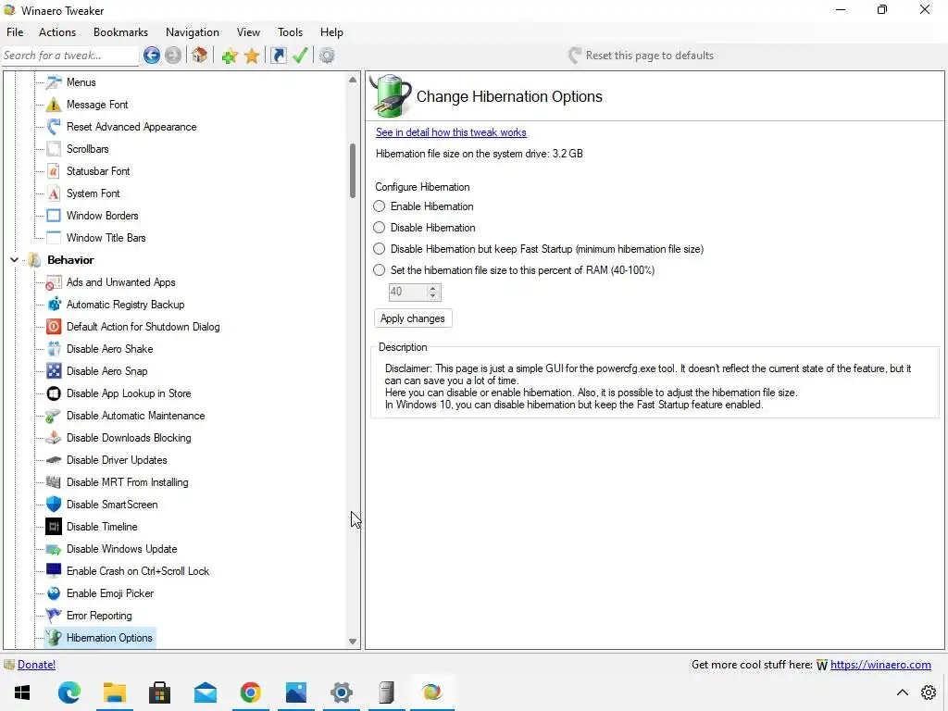Select the Message Font warning icon
The width and height of the screenshot is (948, 711).
[x=54, y=105]
